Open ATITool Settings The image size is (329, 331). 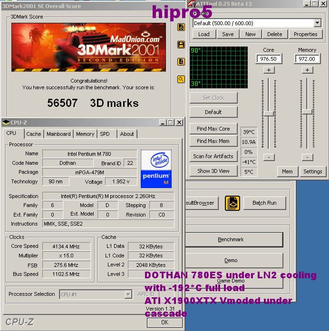(x=313, y=171)
